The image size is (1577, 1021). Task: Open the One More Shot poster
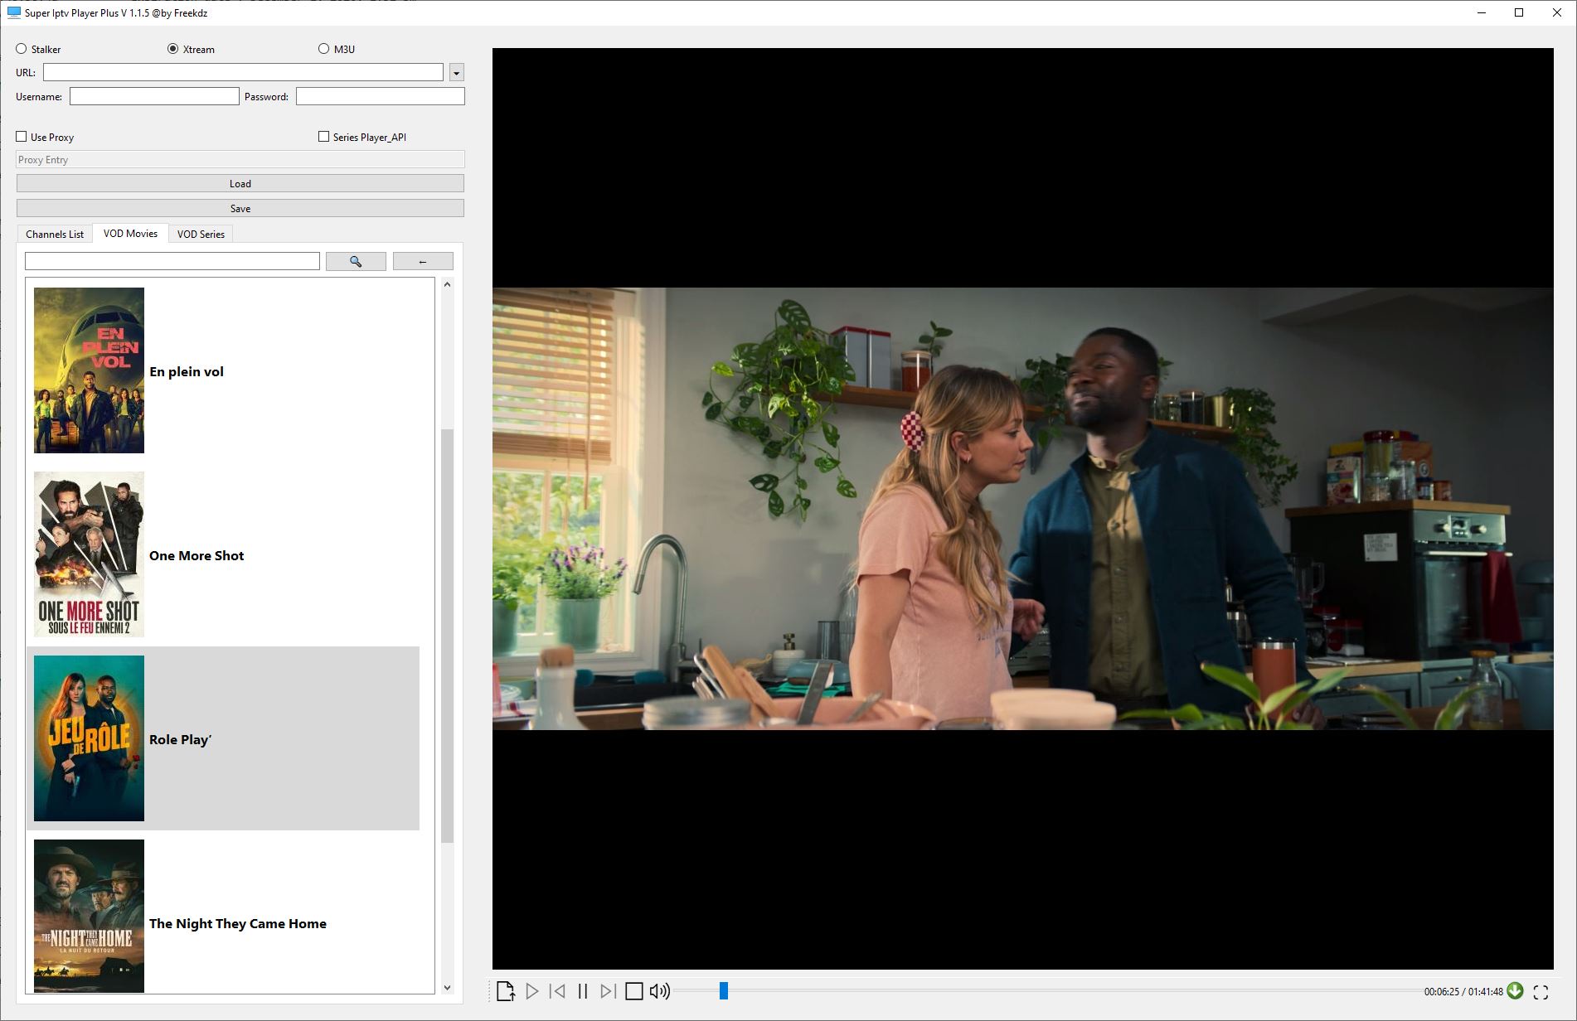click(89, 554)
